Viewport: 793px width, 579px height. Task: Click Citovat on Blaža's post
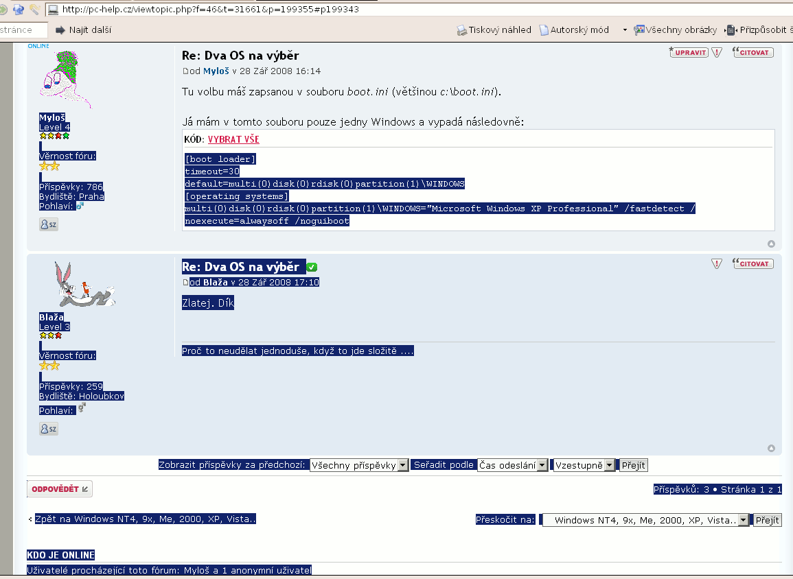pyautogui.click(x=752, y=263)
